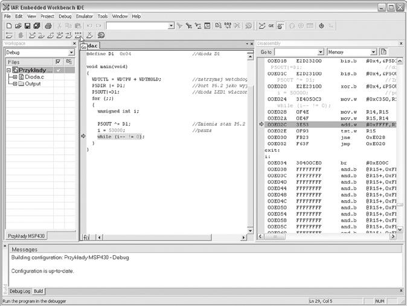
Task: Open the Project menu
Action: click(x=47, y=16)
